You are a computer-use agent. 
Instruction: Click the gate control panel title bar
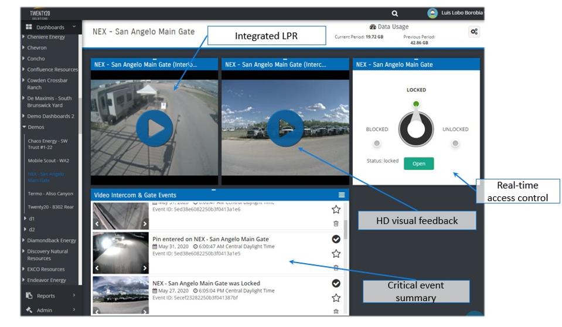(416, 64)
